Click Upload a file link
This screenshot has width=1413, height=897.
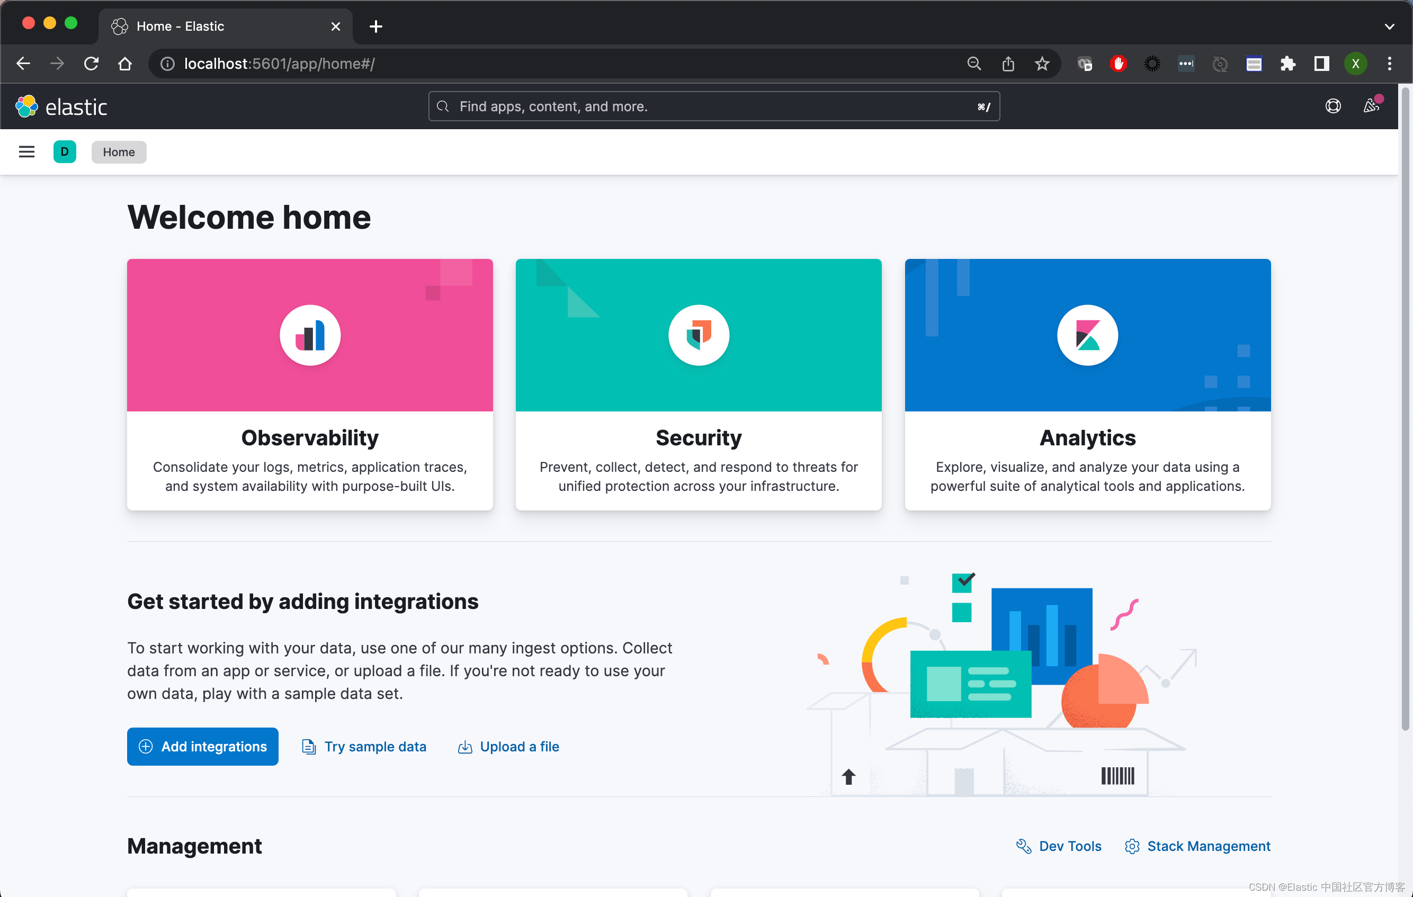click(508, 746)
